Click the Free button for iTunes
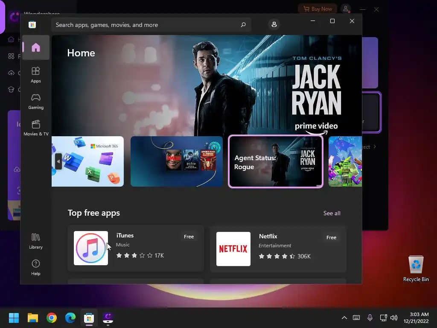This screenshot has width=437, height=328. click(x=189, y=237)
